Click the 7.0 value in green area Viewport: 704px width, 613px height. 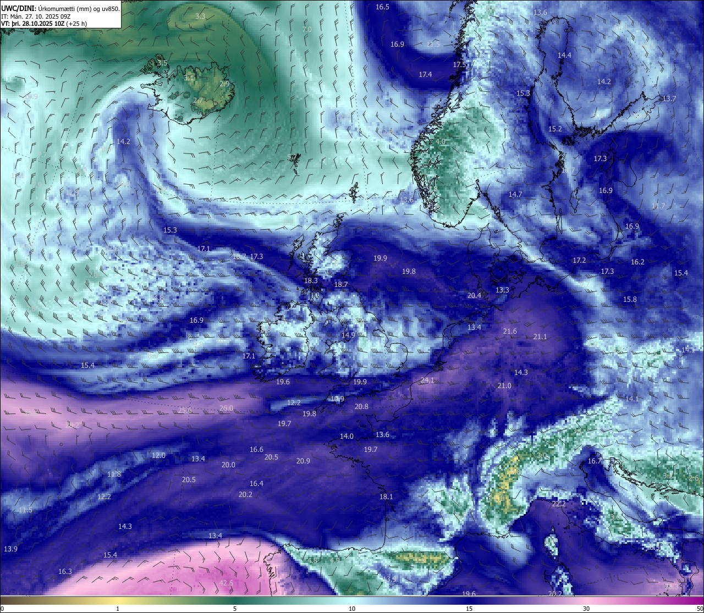tap(307, 29)
